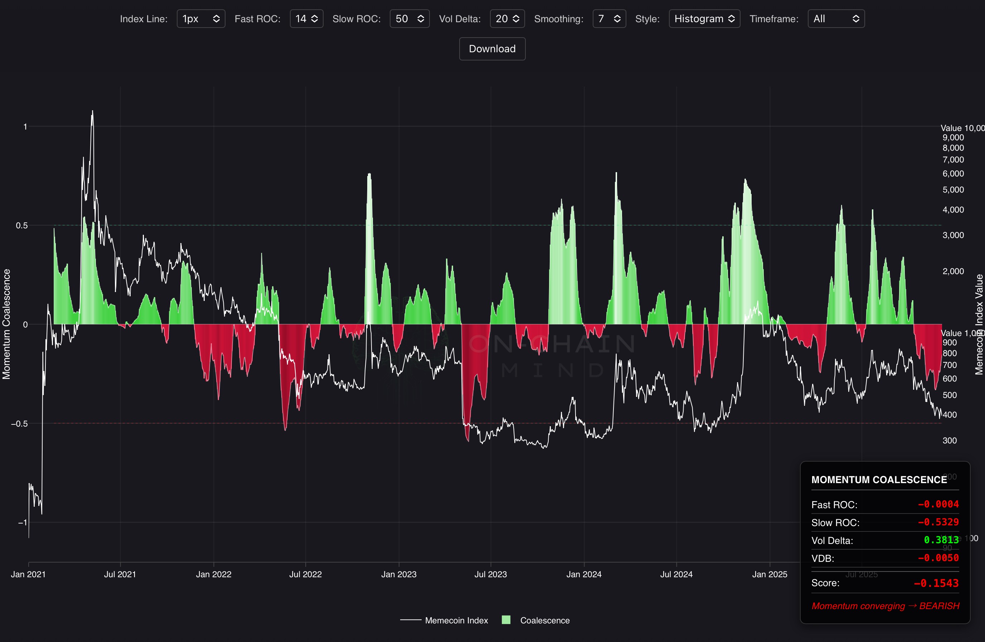
Task: Click the Momentum Coalescence y-axis title
Action: click(6, 324)
